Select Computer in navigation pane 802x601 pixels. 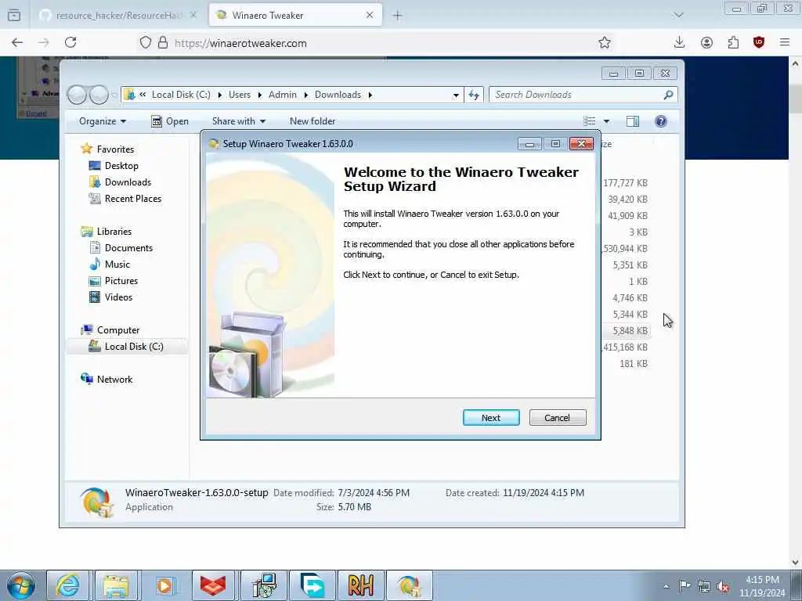pyautogui.click(x=118, y=330)
